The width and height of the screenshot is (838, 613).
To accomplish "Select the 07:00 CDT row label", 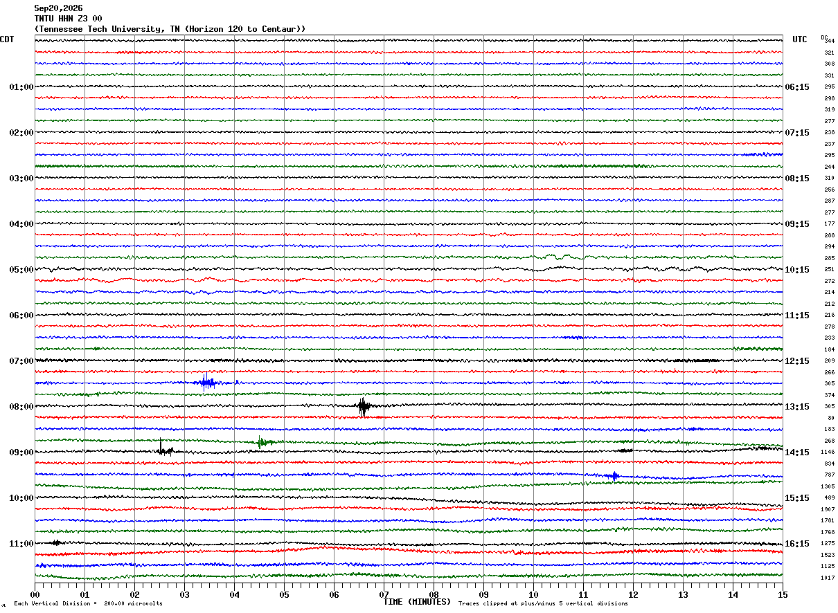I will click(x=21, y=361).
